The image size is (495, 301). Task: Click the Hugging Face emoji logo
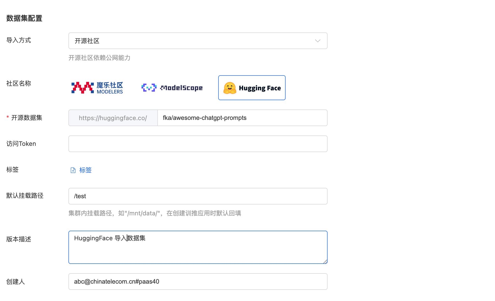[x=230, y=88]
